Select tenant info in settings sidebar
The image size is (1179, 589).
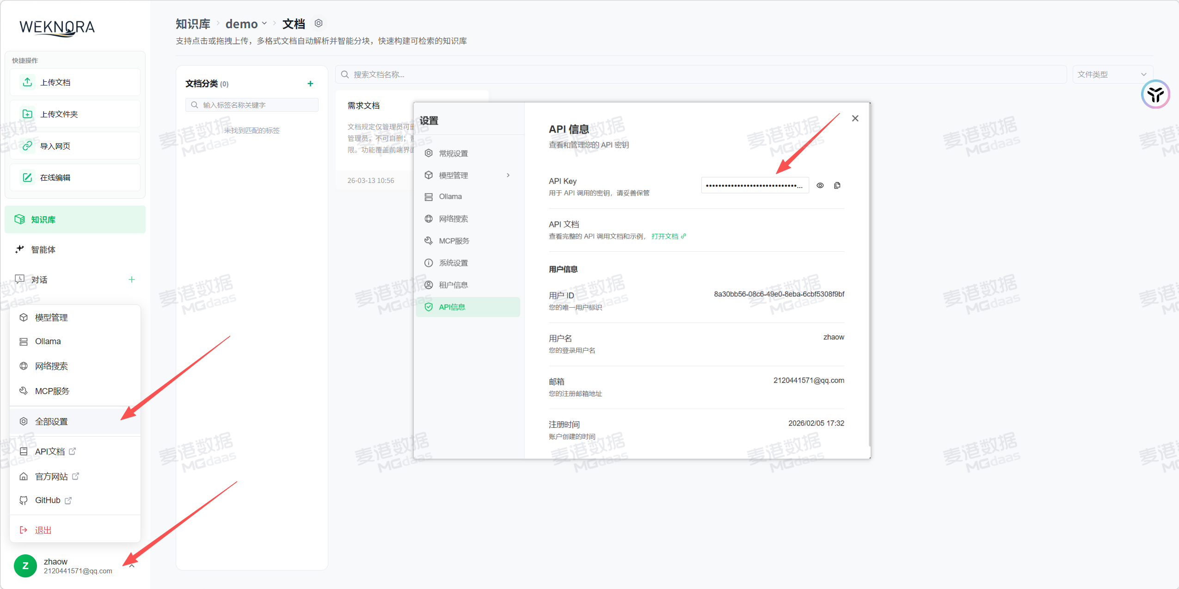click(453, 285)
